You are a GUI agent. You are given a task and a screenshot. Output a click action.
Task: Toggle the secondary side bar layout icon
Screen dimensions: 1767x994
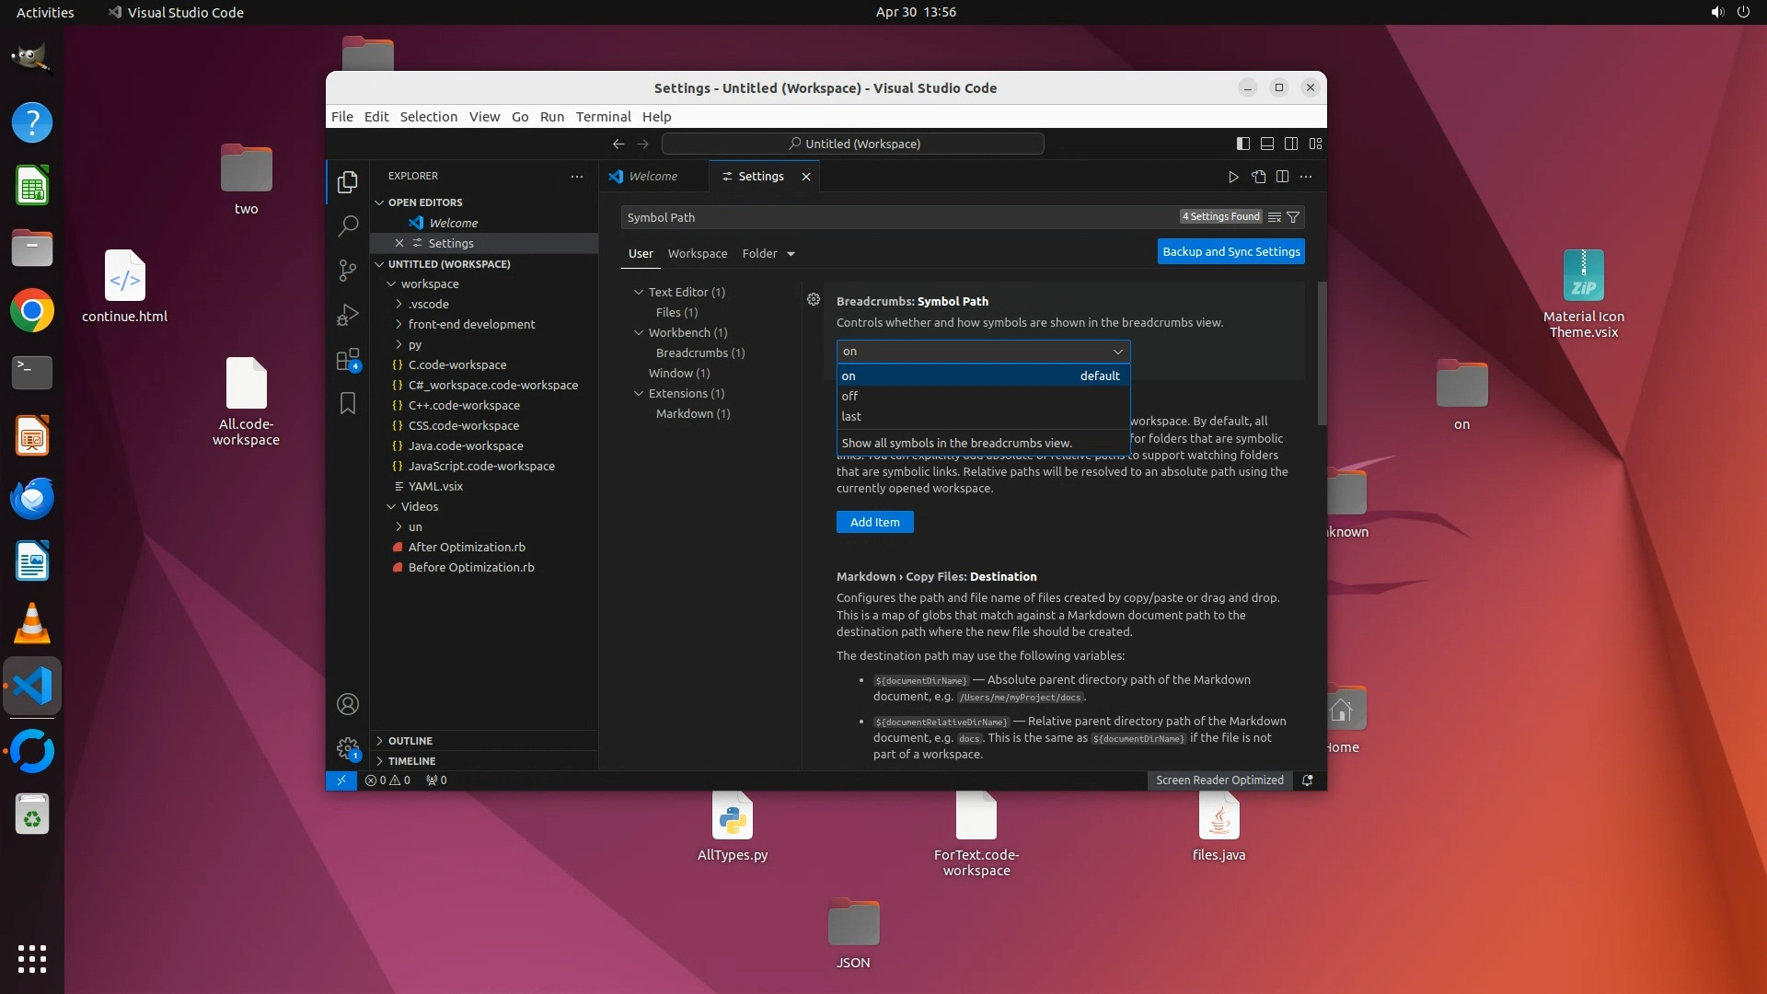[x=1291, y=144]
